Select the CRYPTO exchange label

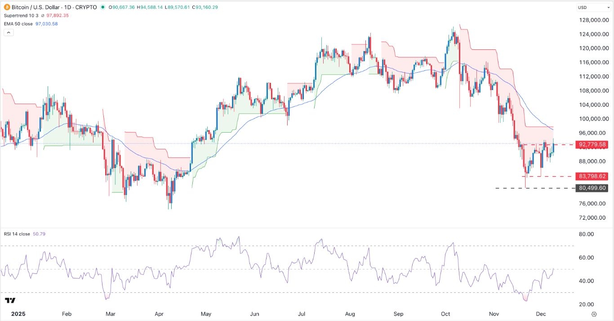86,7
